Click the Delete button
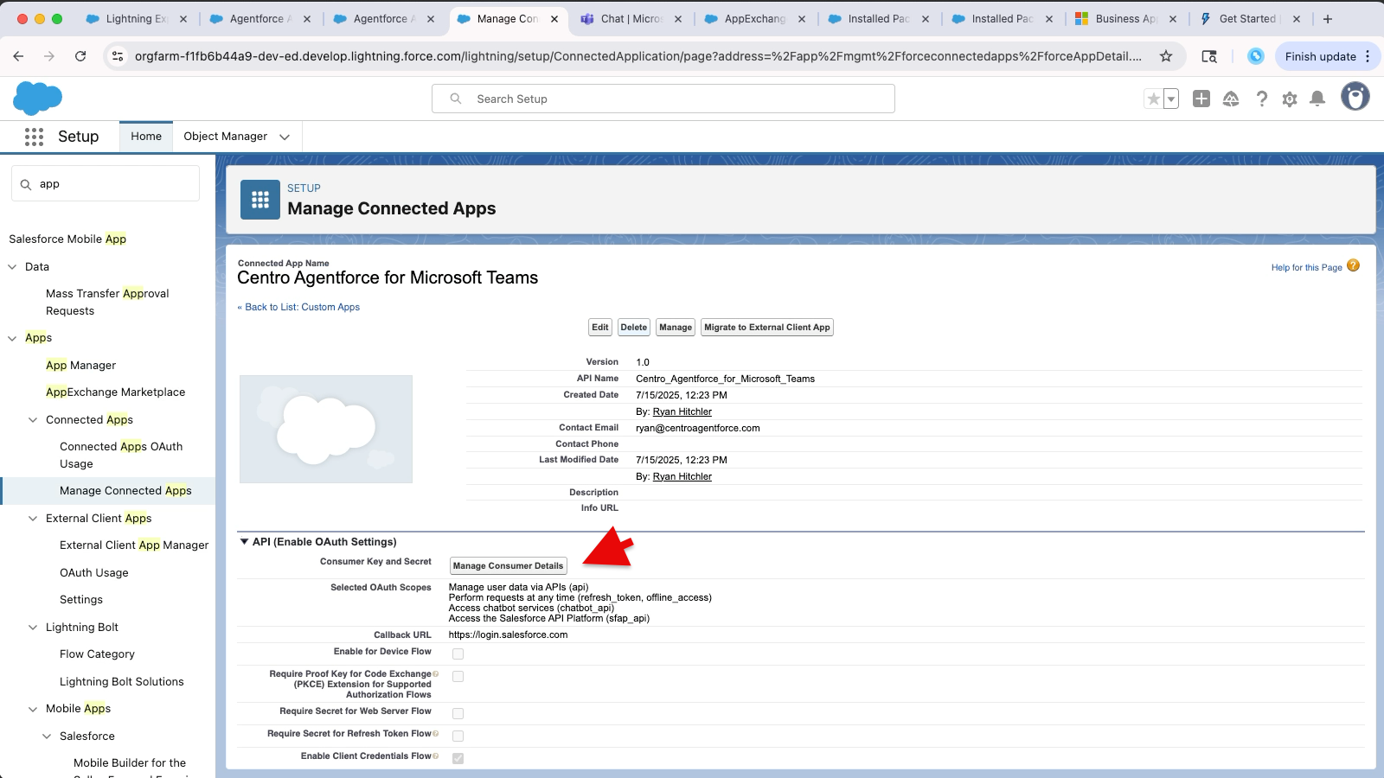The width and height of the screenshot is (1384, 778). click(634, 328)
